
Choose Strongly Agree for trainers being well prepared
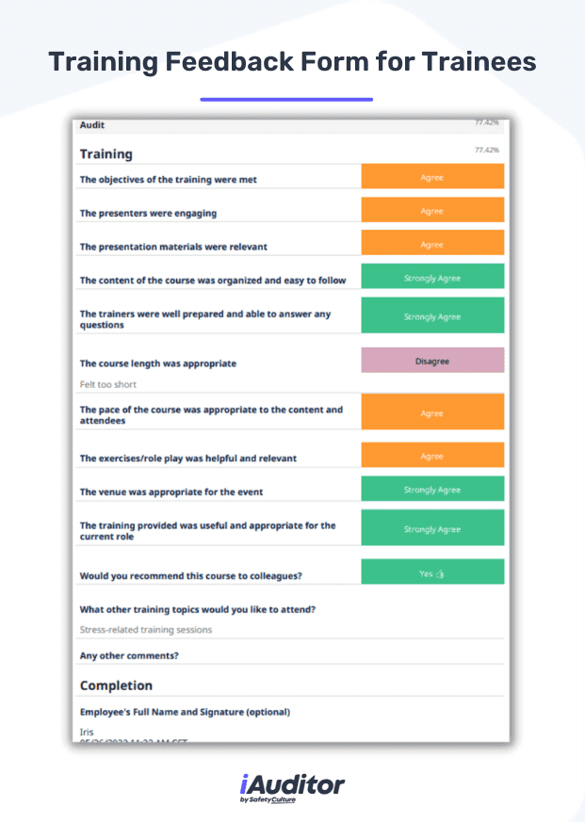pyautogui.click(x=432, y=315)
